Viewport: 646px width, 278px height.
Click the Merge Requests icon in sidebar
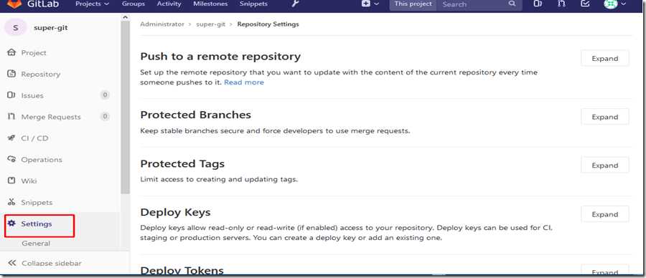coord(11,117)
